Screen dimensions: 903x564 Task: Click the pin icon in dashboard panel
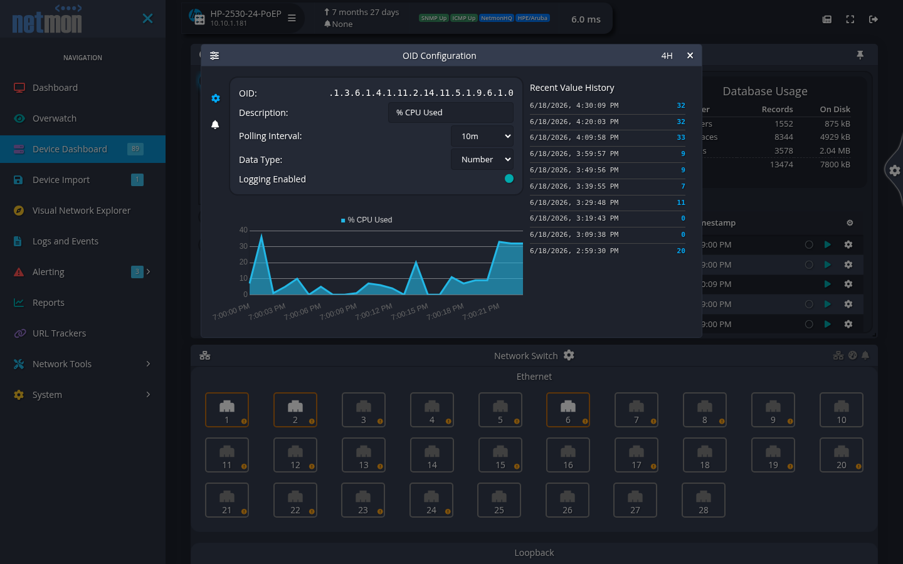pyautogui.click(x=860, y=55)
